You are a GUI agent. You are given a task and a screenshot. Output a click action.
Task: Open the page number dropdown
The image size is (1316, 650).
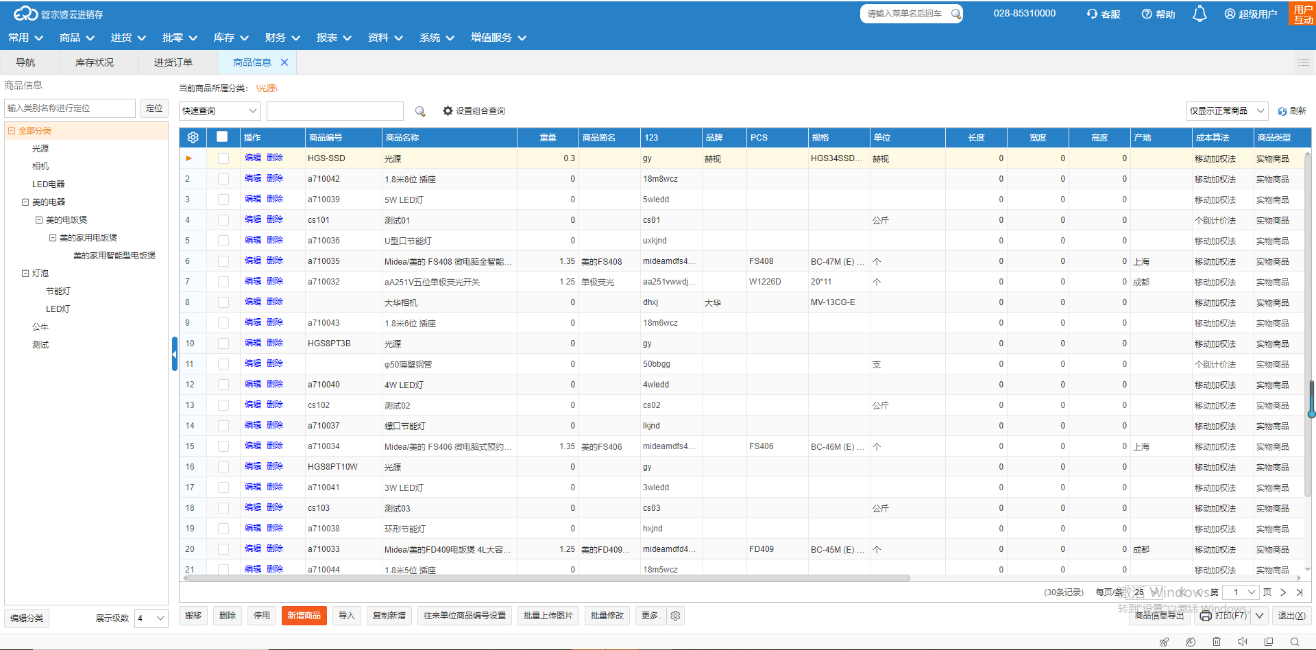point(1242,592)
